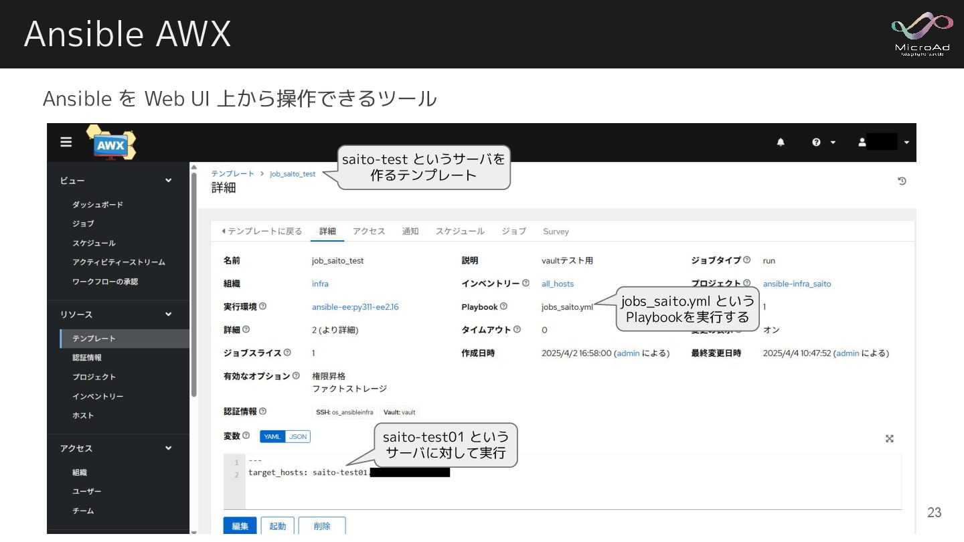964x542 pixels.
Task: Open ワークフローの承認 in sidebar
Action: (105, 282)
